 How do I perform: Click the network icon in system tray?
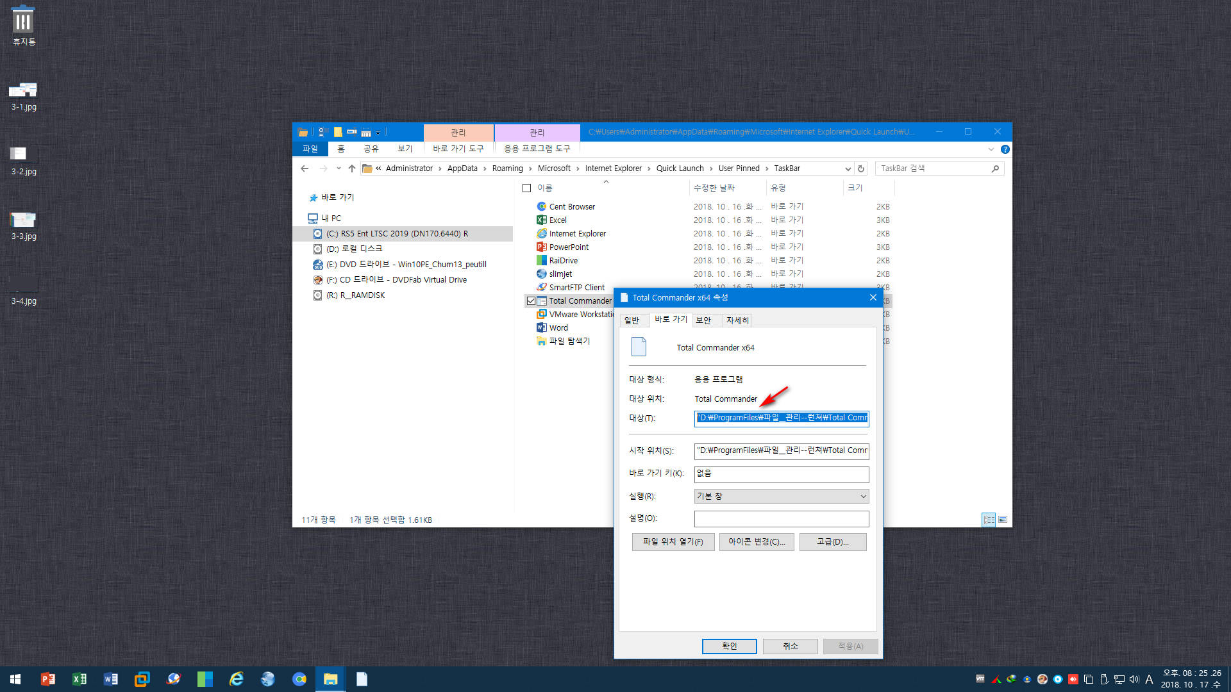pos(1119,679)
